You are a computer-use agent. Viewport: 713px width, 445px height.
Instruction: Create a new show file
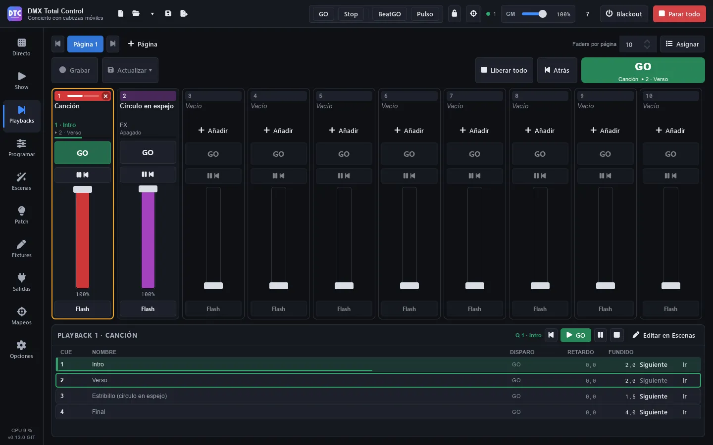pyautogui.click(x=120, y=14)
